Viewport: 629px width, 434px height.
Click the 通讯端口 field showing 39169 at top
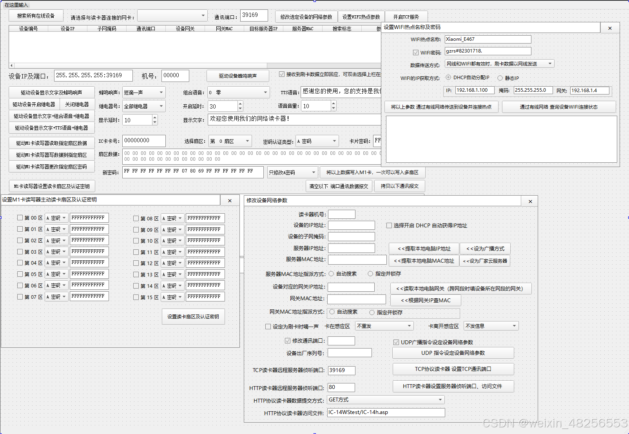coord(254,15)
